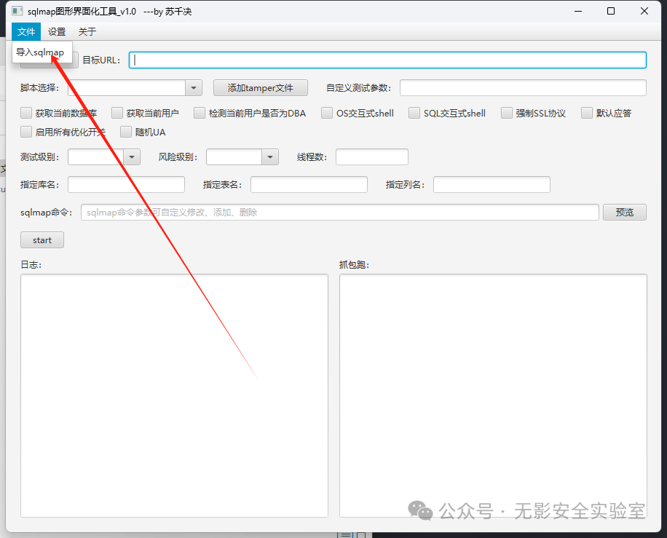This screenshot has height=538, width=667.
Task: Check the 默认应答 option
Action: [x=587, y=113]
